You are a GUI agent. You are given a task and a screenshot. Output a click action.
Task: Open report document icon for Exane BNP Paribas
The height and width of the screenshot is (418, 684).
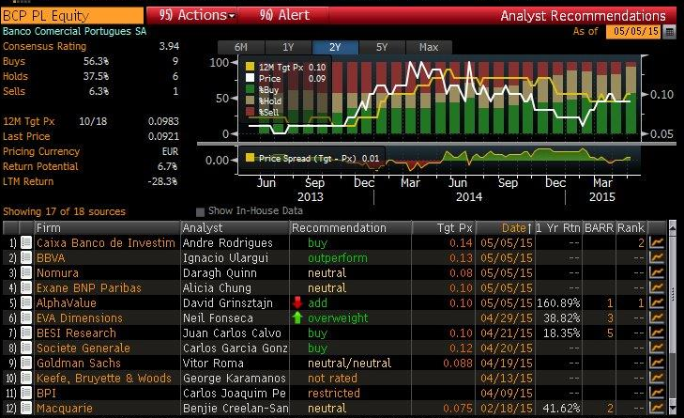point(26,287)
